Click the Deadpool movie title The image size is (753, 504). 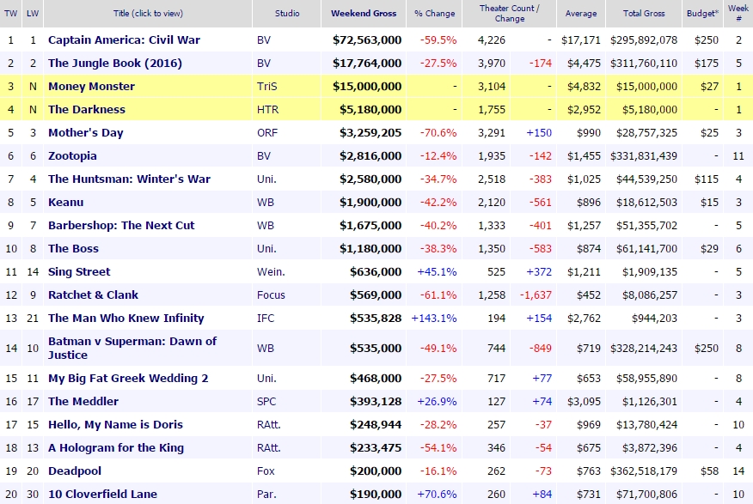(75, 471)
